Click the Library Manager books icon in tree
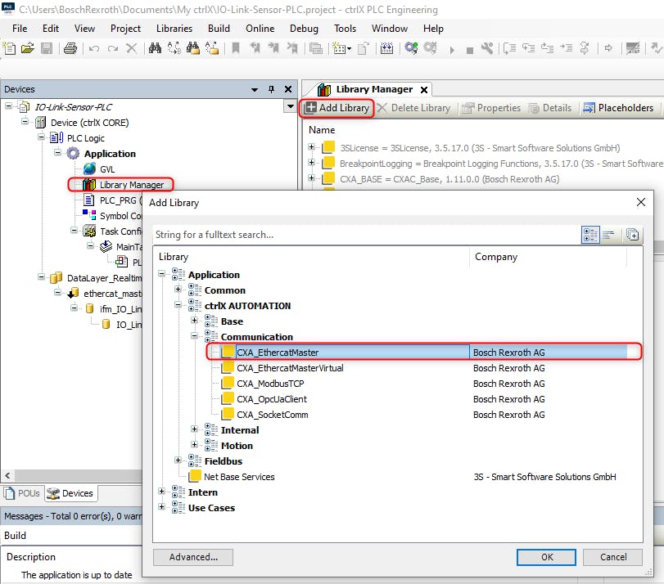Screen dimensions: 664x584 pos(89,185)
